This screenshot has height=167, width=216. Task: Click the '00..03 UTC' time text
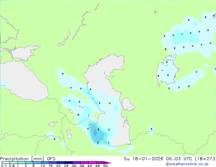[179, 159]
